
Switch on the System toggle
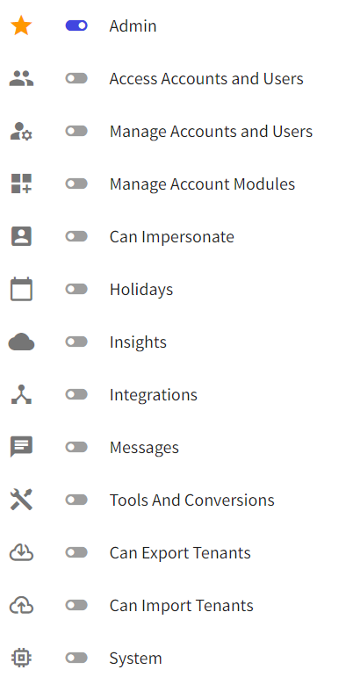point(76,658)
